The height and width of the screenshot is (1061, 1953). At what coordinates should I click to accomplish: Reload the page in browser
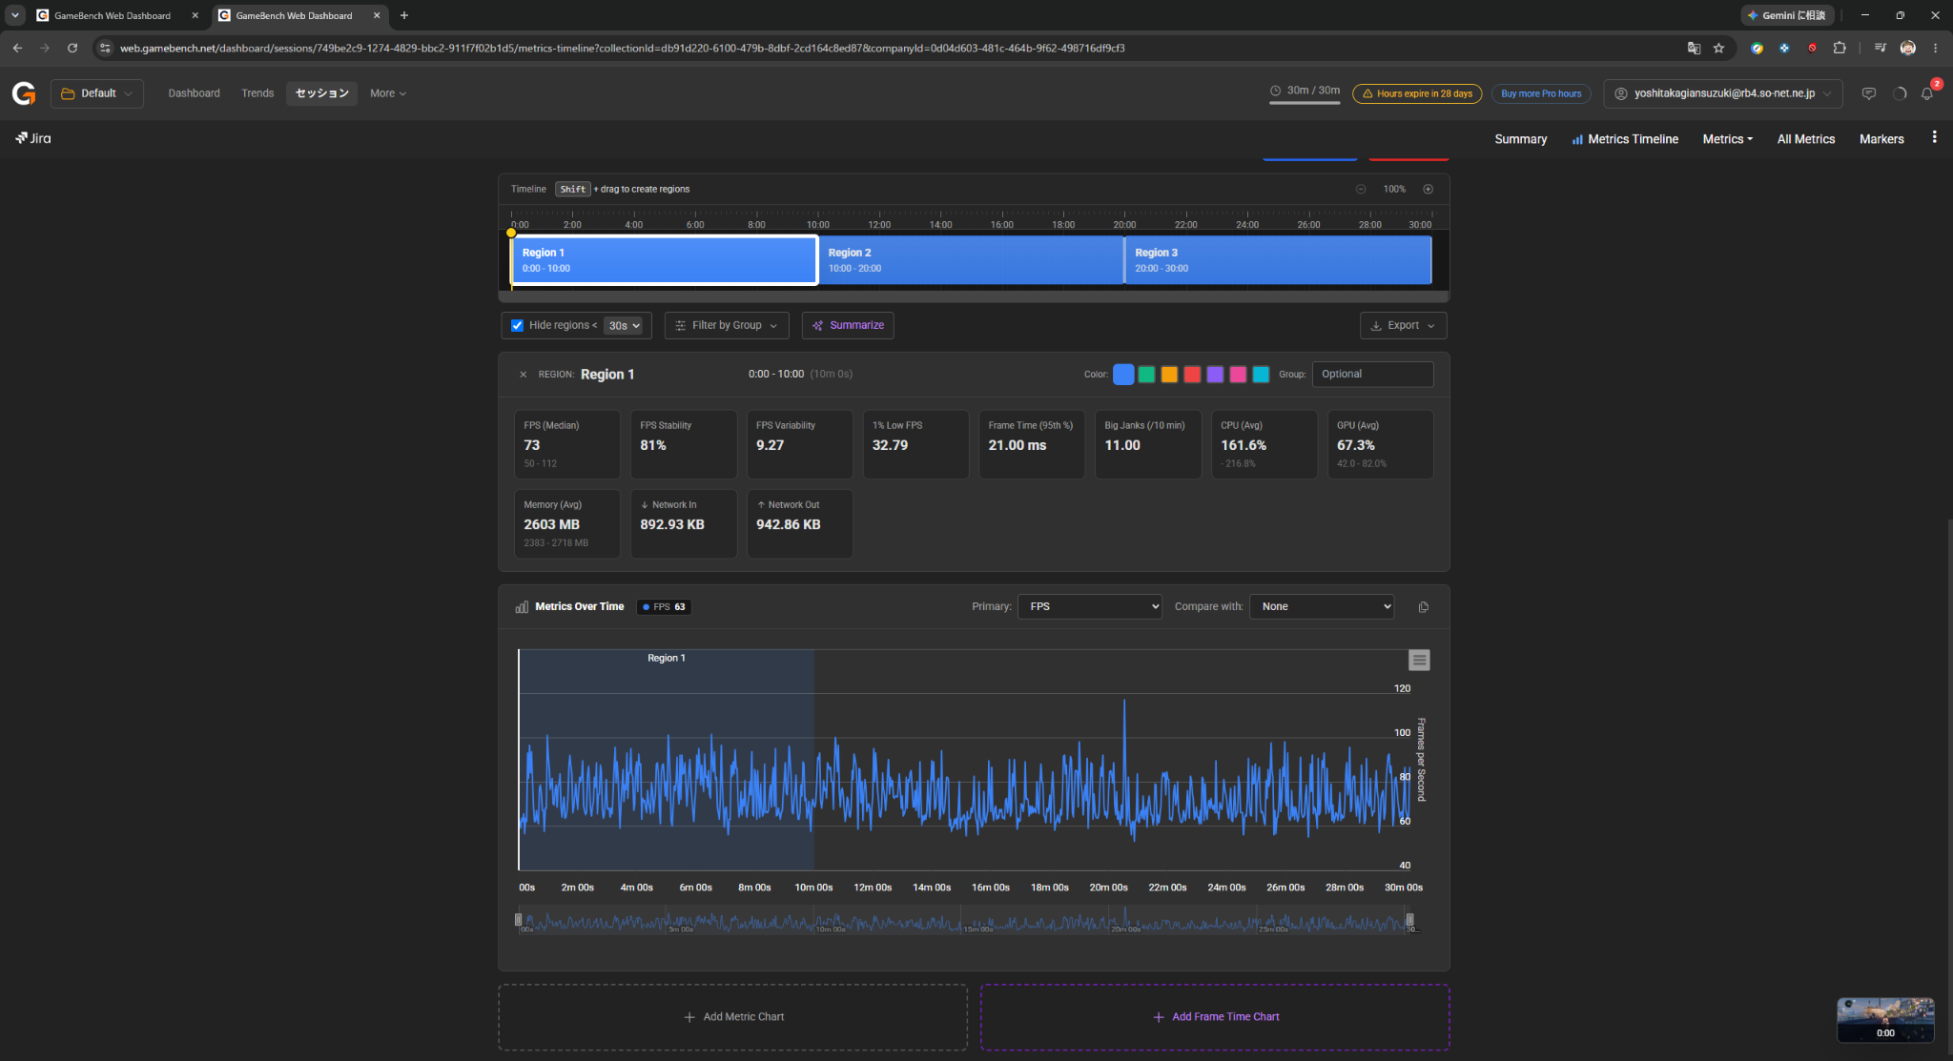[72, 48]
